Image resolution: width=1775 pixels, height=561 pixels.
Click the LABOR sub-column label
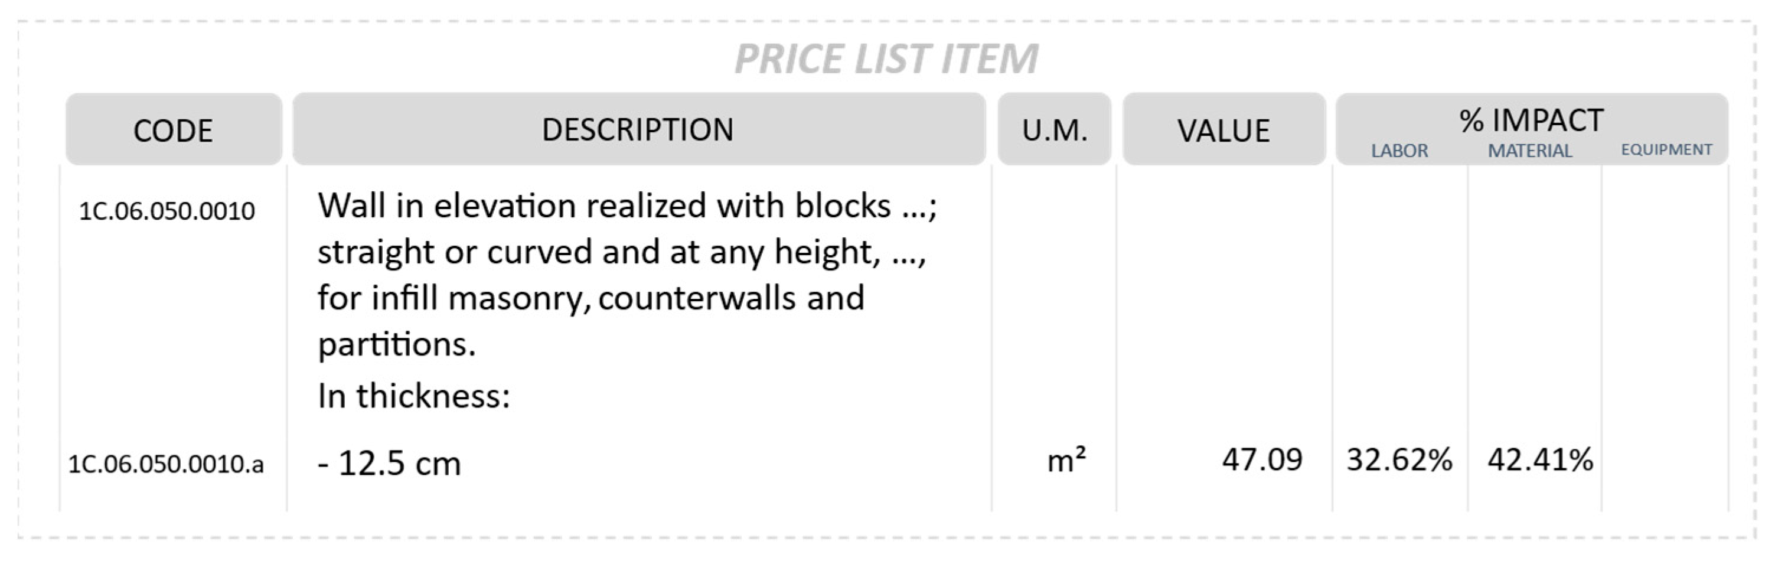click(x=1399, y=151)
